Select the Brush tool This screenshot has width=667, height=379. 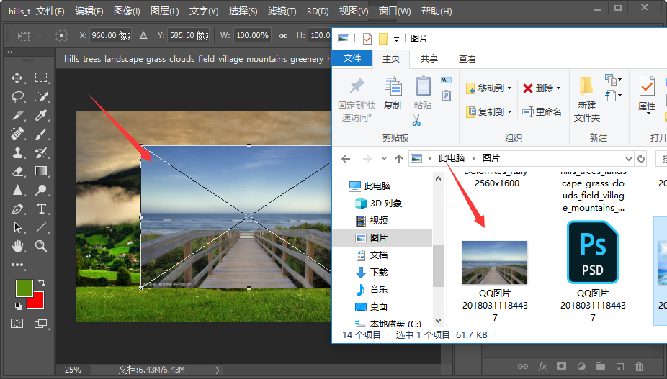click(41, 134)
